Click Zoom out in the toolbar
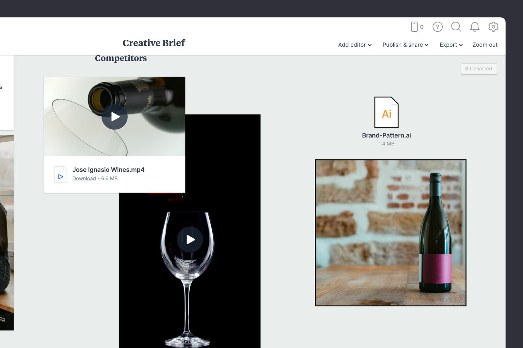 point(485,45)
